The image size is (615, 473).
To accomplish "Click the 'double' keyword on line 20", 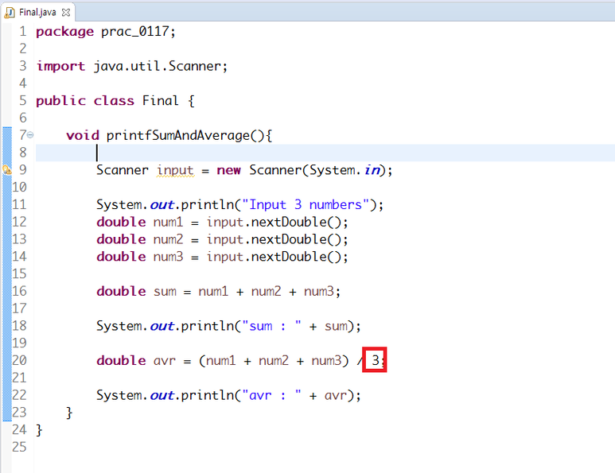I will click(121, 361).
